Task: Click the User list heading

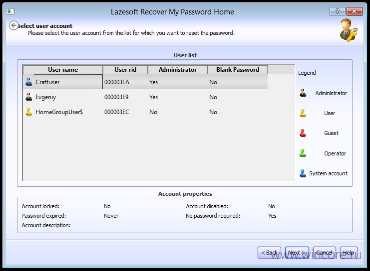Action: coord(185,55)
